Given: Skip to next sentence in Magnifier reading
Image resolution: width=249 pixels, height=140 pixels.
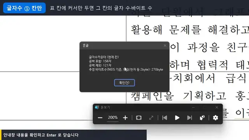Looking at the screenshot, I should click(189, 118).
